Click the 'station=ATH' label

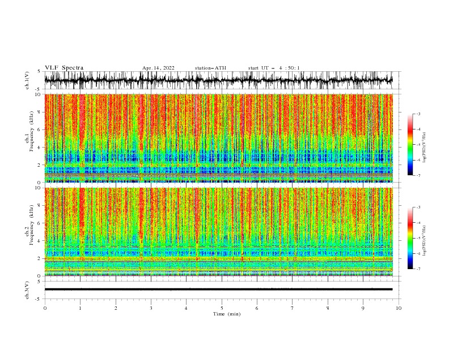coord(210,68)
